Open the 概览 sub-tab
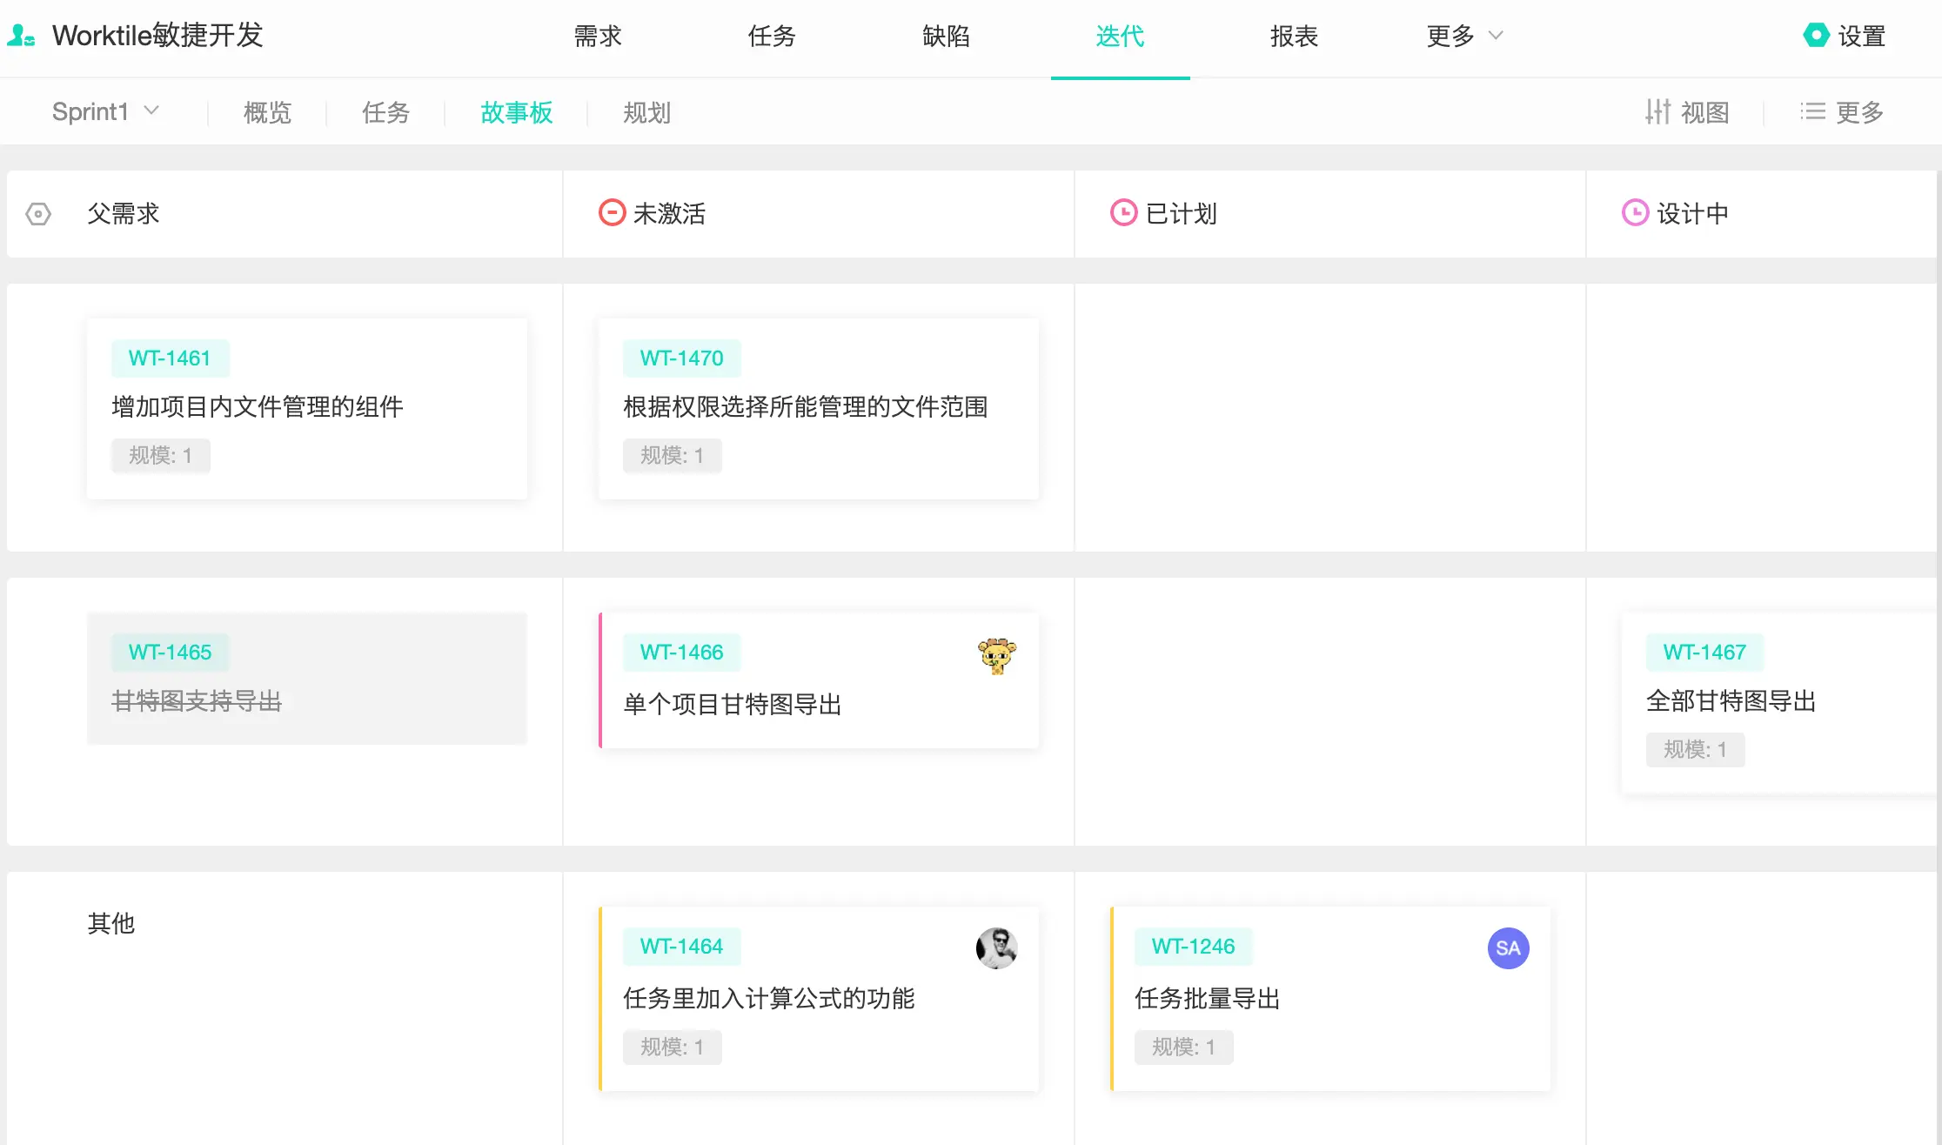Viewport: 1942px width, 1145px height. pos(267,112)
